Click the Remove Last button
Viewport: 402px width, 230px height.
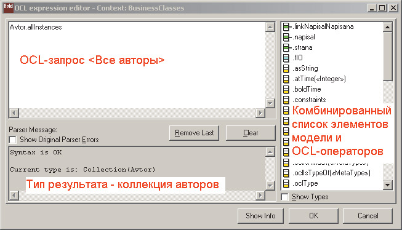click(194, 133)
